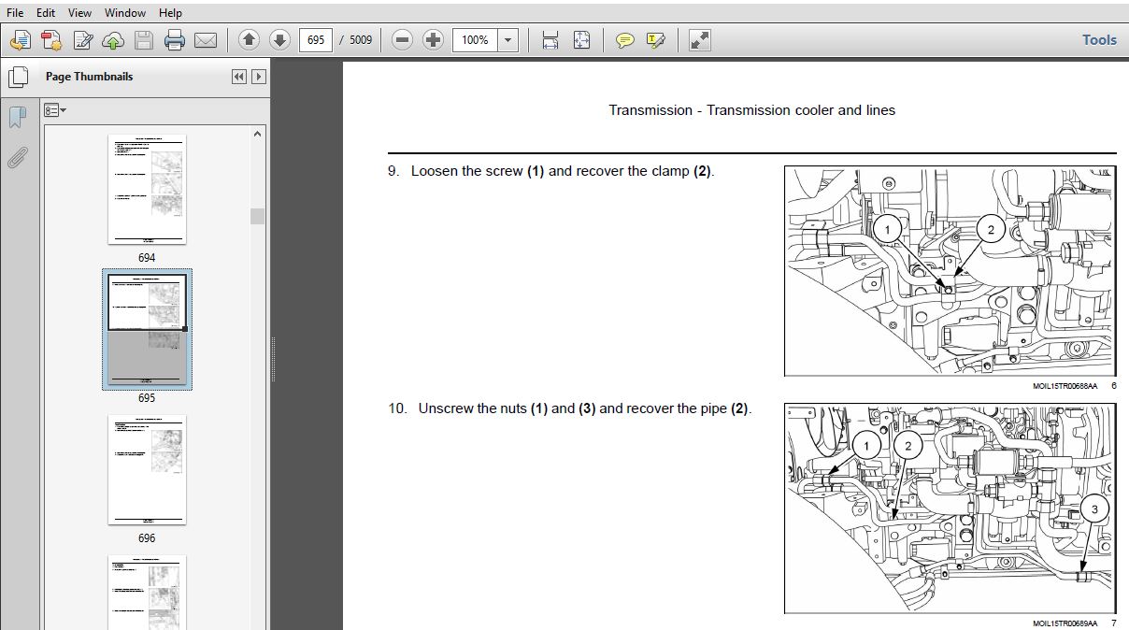Click step 9 text 'Loosen the screw'

pos(467,171)
